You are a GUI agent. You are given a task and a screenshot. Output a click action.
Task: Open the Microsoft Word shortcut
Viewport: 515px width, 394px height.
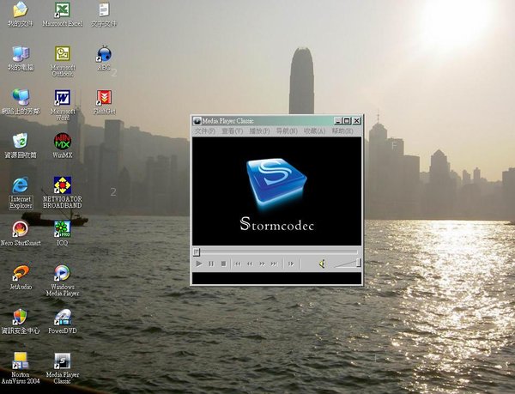coord(63,105)
